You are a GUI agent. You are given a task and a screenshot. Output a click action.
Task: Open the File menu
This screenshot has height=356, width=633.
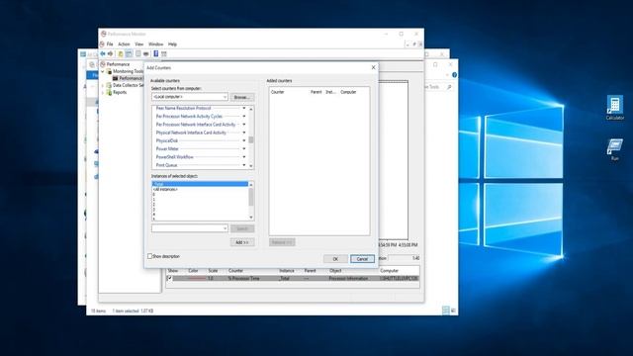(110, 44)
